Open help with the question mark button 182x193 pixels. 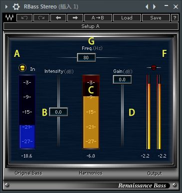pyautogui.click(x=175, y=17)
